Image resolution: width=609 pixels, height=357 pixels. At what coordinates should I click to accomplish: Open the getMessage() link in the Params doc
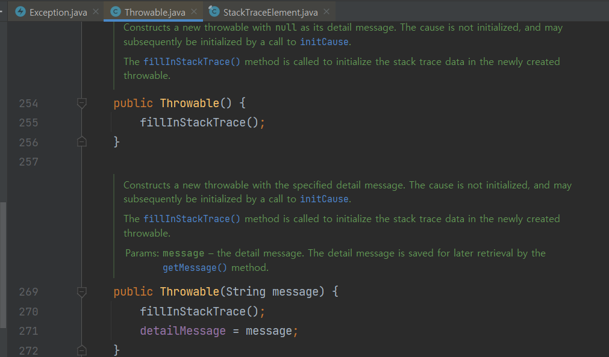pyautogui.click(x=195, y=268)
